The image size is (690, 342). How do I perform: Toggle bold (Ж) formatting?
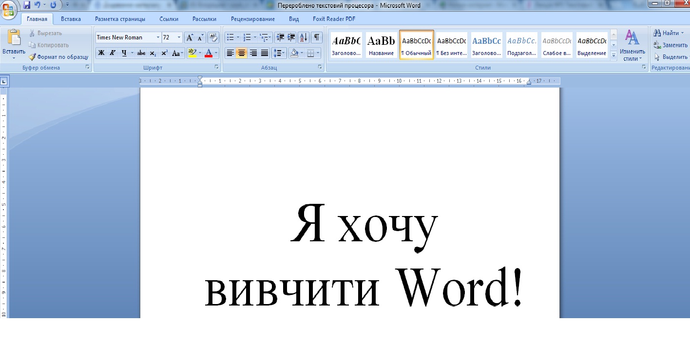click(x=101, y=53)
